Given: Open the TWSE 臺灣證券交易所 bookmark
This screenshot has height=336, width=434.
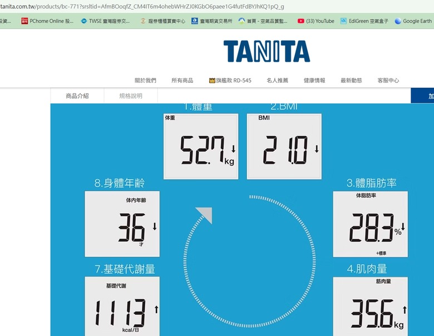Looking at the screenshot, I should click(105, 21).
